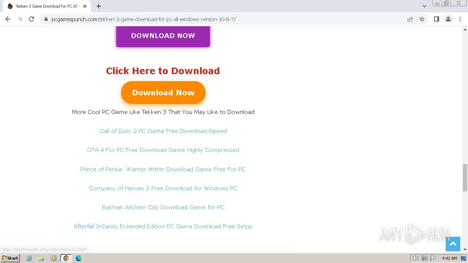Screen dimensions: 468x263
Task: Open the browser side panel
Action: [x=436, y=19]
